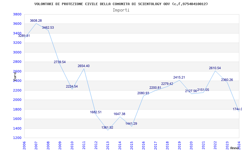The image size is (242, 151).
Task: Select the 2015 year tick label
Action: tap(132, 146)
